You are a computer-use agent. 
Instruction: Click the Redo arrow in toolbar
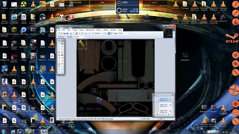click(89, 33)
